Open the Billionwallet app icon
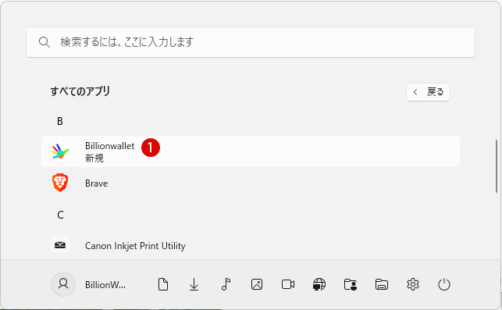 pos(60,151)
